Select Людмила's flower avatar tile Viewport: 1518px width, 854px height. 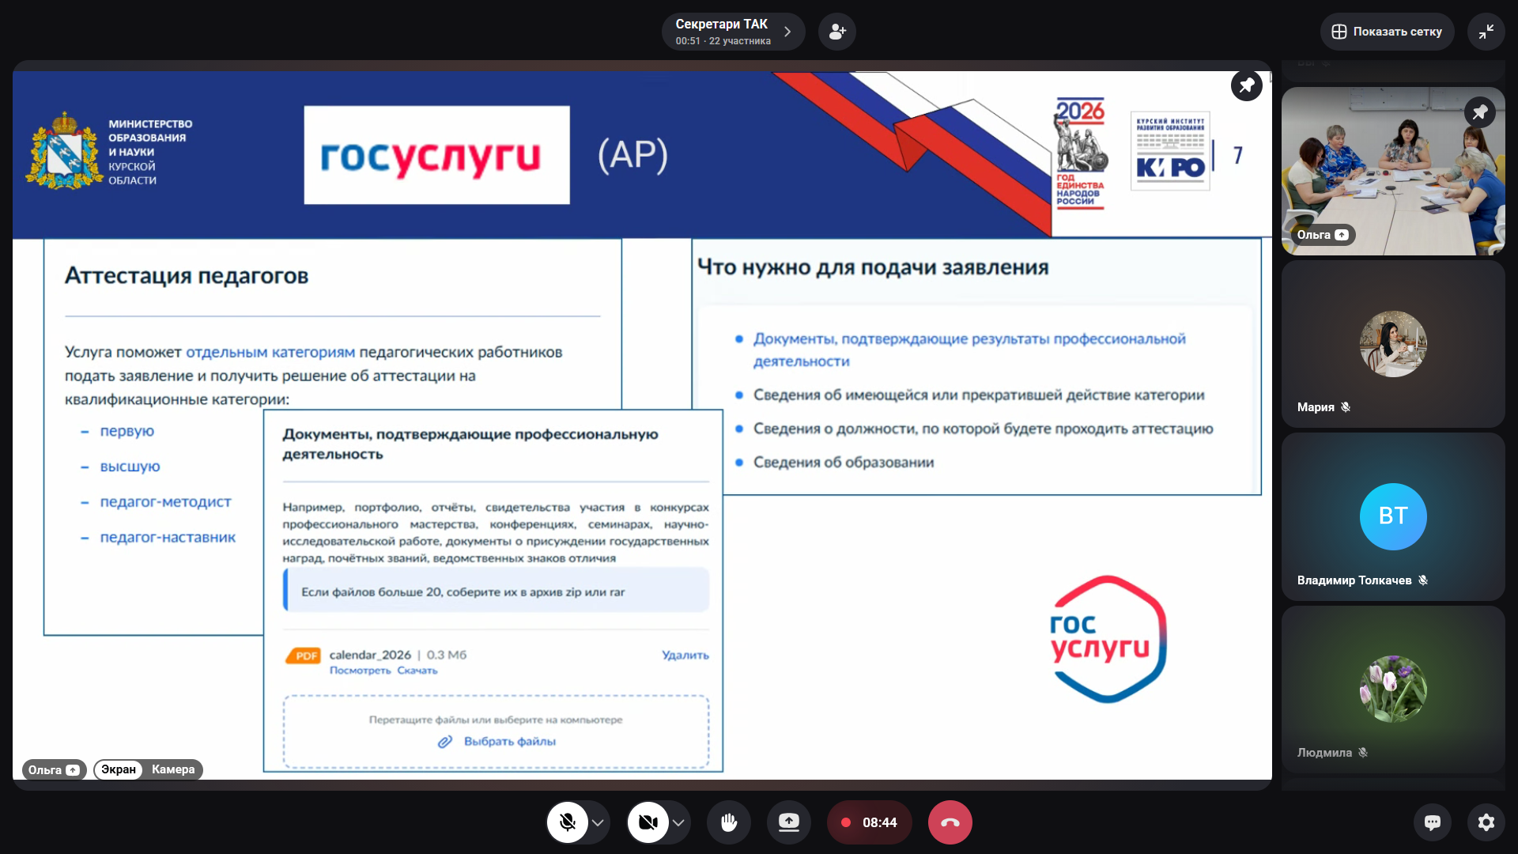1392,689
